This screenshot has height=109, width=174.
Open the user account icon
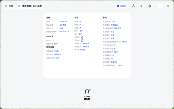pos(133,6)
